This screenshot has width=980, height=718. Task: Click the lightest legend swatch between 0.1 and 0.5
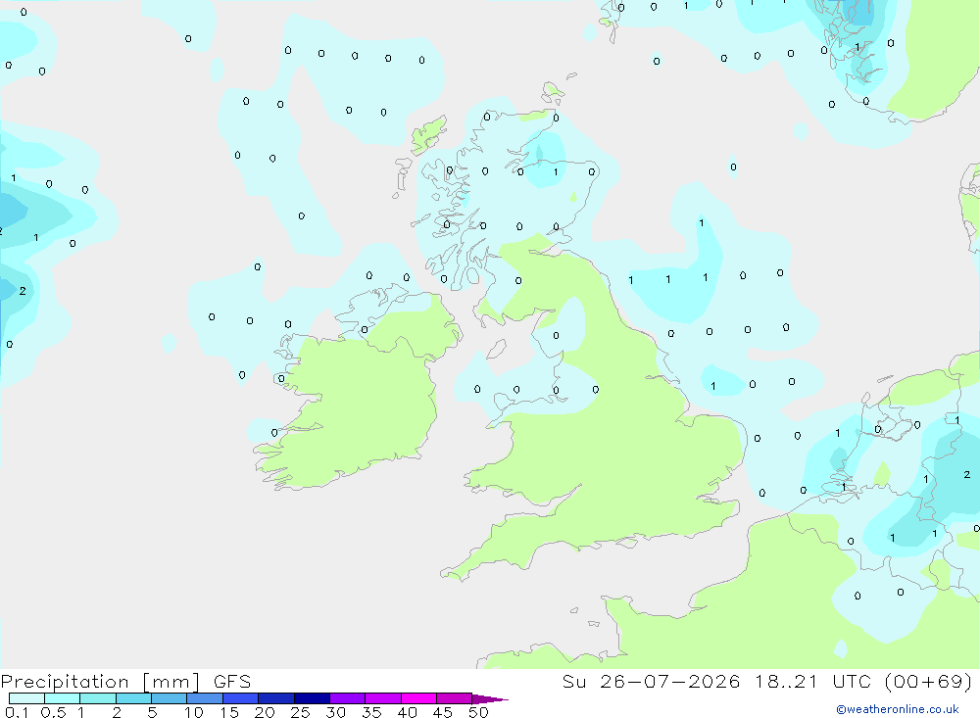[26, 698]
